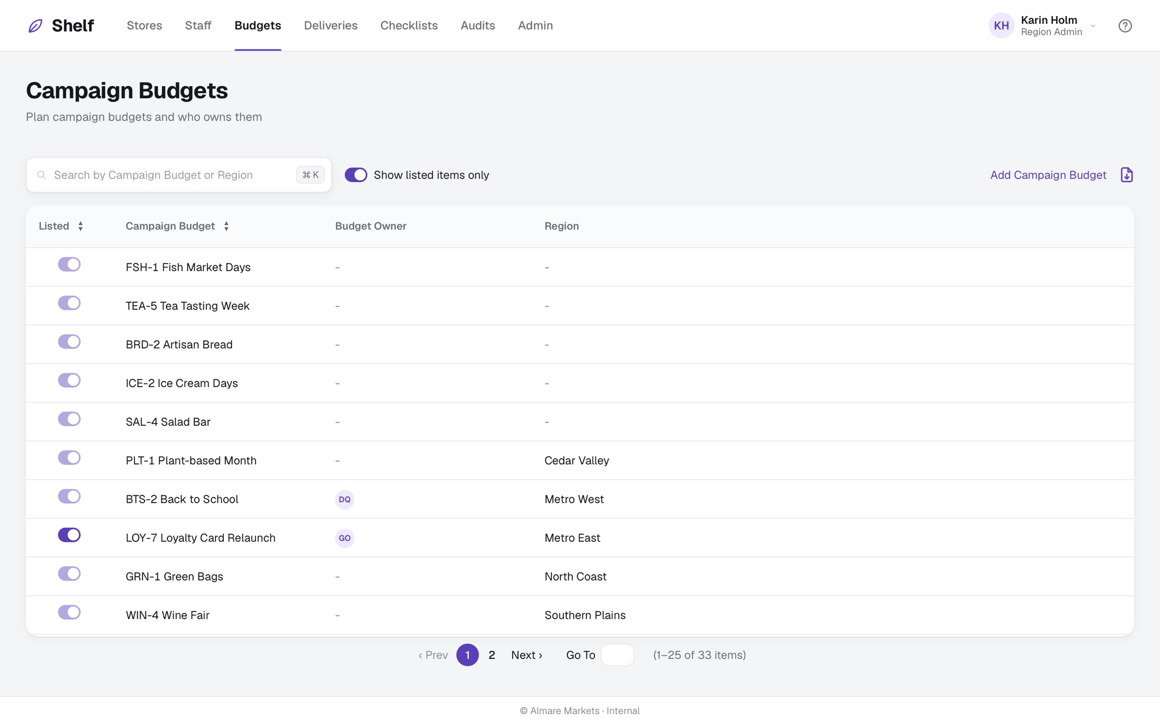Sort by Campaign Budget column arrows
1160x725 pixels.
pyautogui.click(x=226, y=226)
